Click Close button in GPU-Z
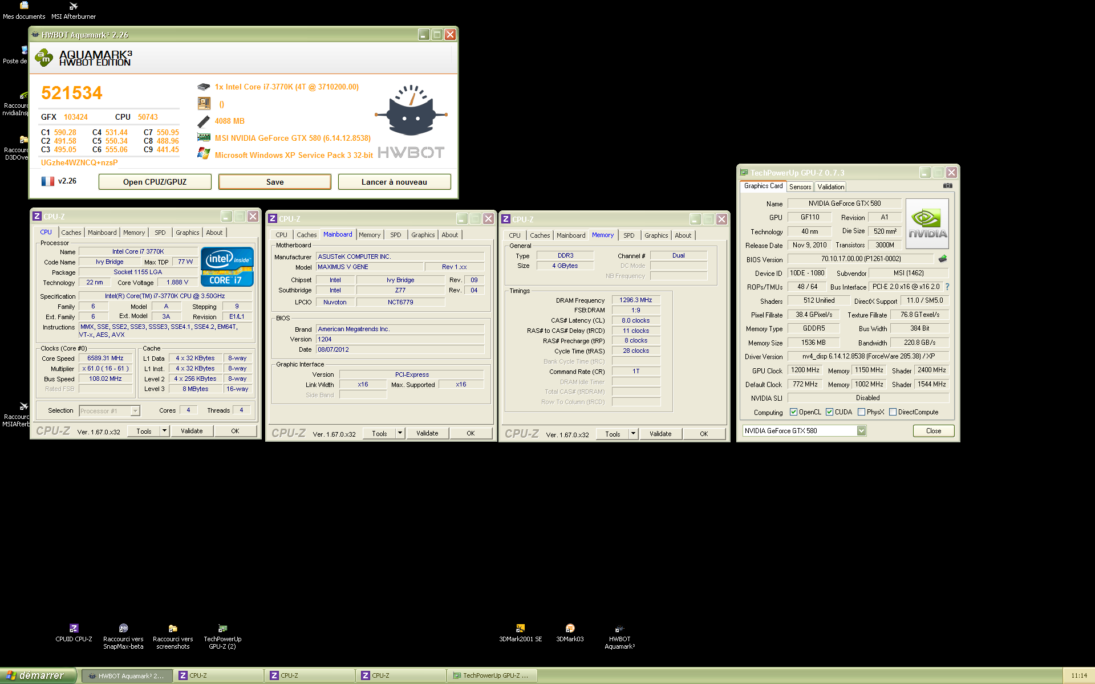The height and width of the screenshot is (684, 1095). click(934, 431)
